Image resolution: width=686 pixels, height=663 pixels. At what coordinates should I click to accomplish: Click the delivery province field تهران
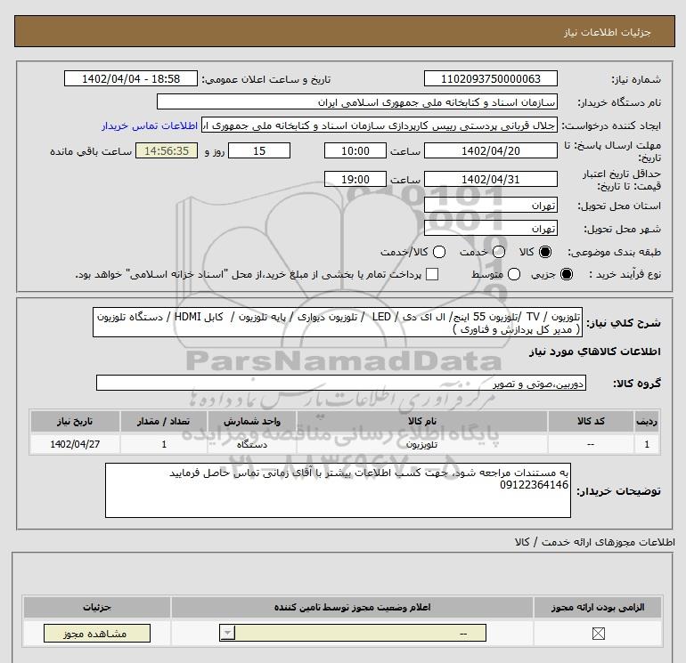tap(490, 206)
